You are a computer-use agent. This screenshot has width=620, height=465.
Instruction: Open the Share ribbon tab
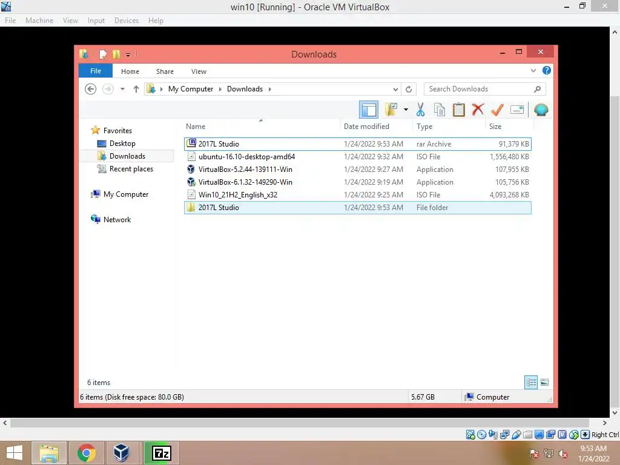[165, 71]
